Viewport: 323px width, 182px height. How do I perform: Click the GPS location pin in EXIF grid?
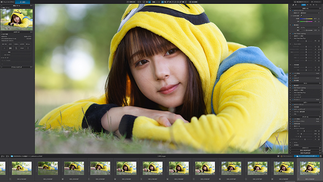click(28, 48)
